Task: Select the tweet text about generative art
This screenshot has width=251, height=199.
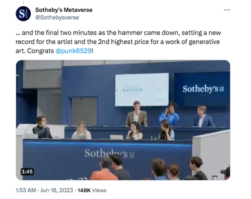Action: pos(118,42)
